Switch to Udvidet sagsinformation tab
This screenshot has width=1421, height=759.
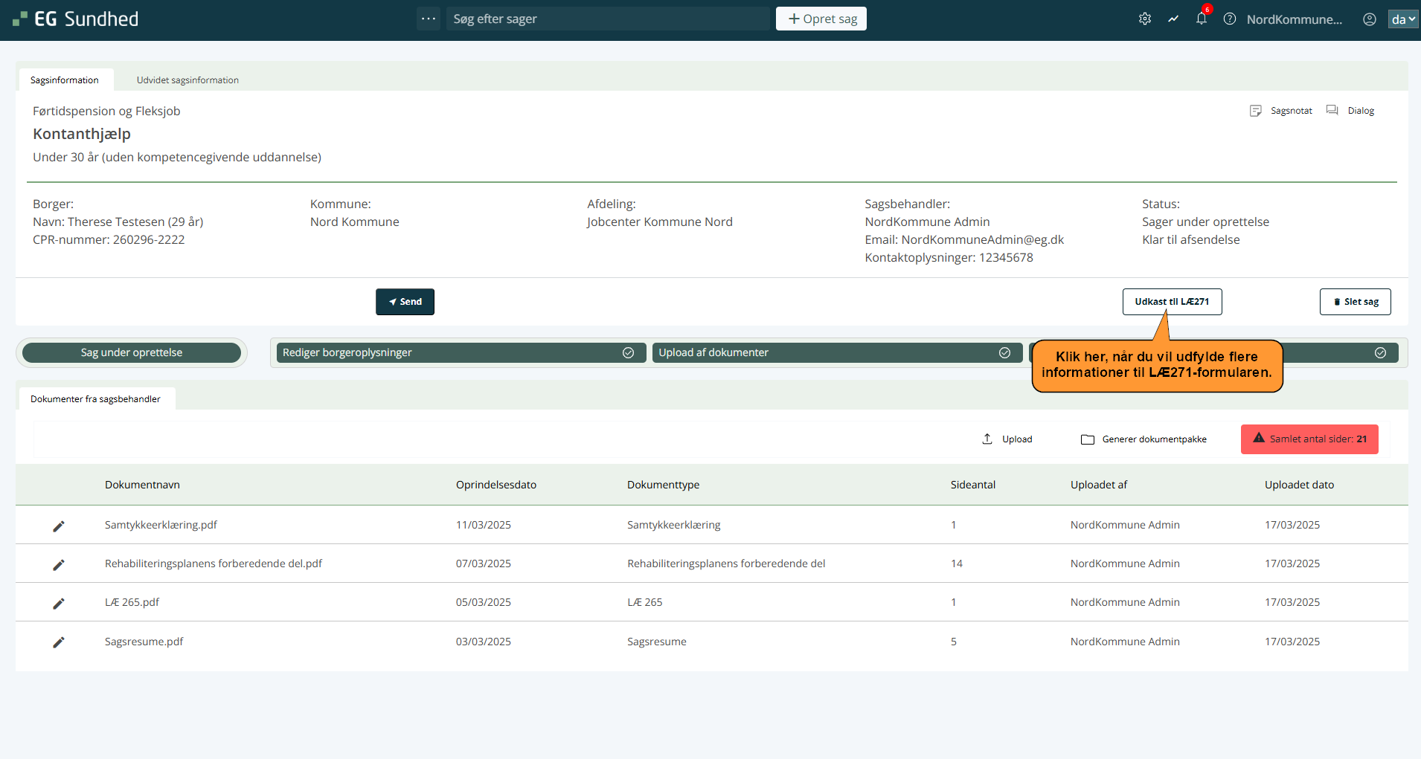click(187, 80)
